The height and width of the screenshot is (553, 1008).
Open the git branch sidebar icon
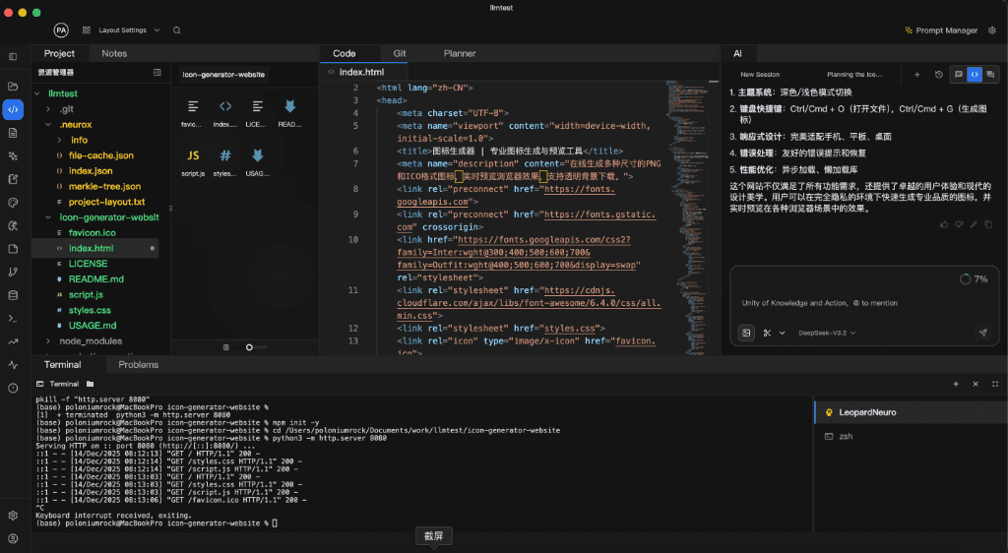(13, 272)
